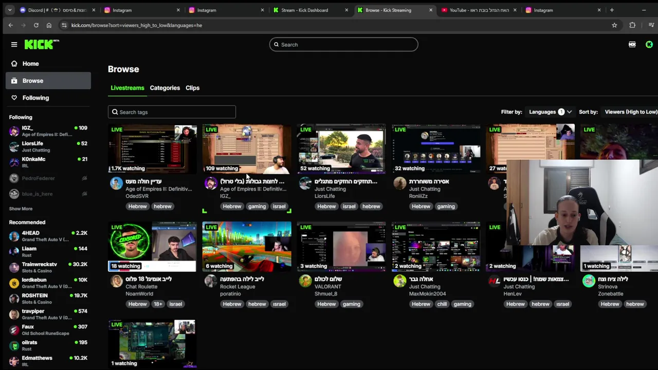Open 1.7K watching stream thumbnail
The image size is (658, 370).
(x=152, y=149)
